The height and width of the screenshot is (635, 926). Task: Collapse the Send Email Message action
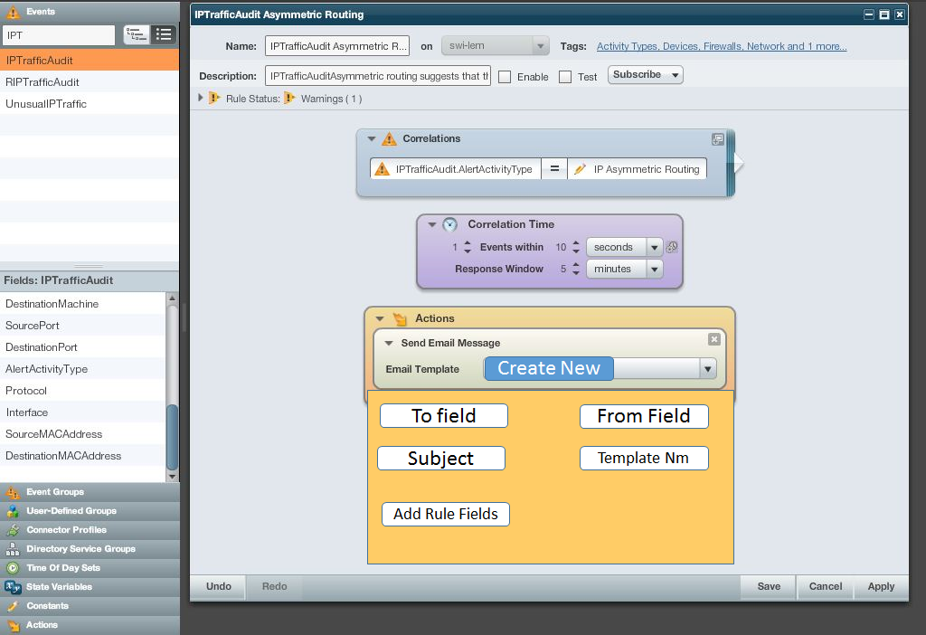pyautogui.click(x=389, y=343)
